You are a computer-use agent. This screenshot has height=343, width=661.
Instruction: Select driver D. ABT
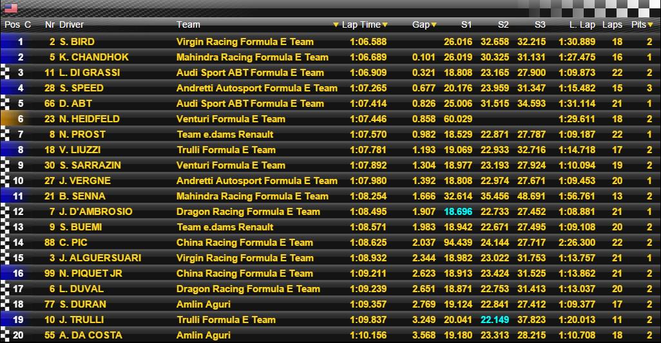[x=75, y=104]
